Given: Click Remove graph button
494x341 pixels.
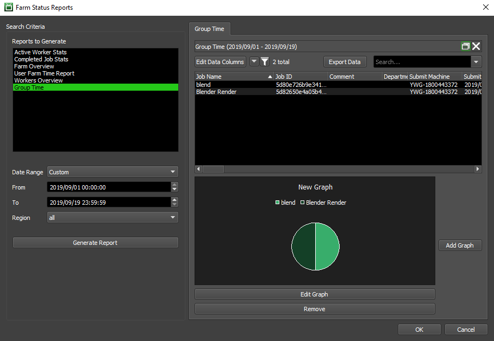Looking at the screenshot, I should coord(315,309).
